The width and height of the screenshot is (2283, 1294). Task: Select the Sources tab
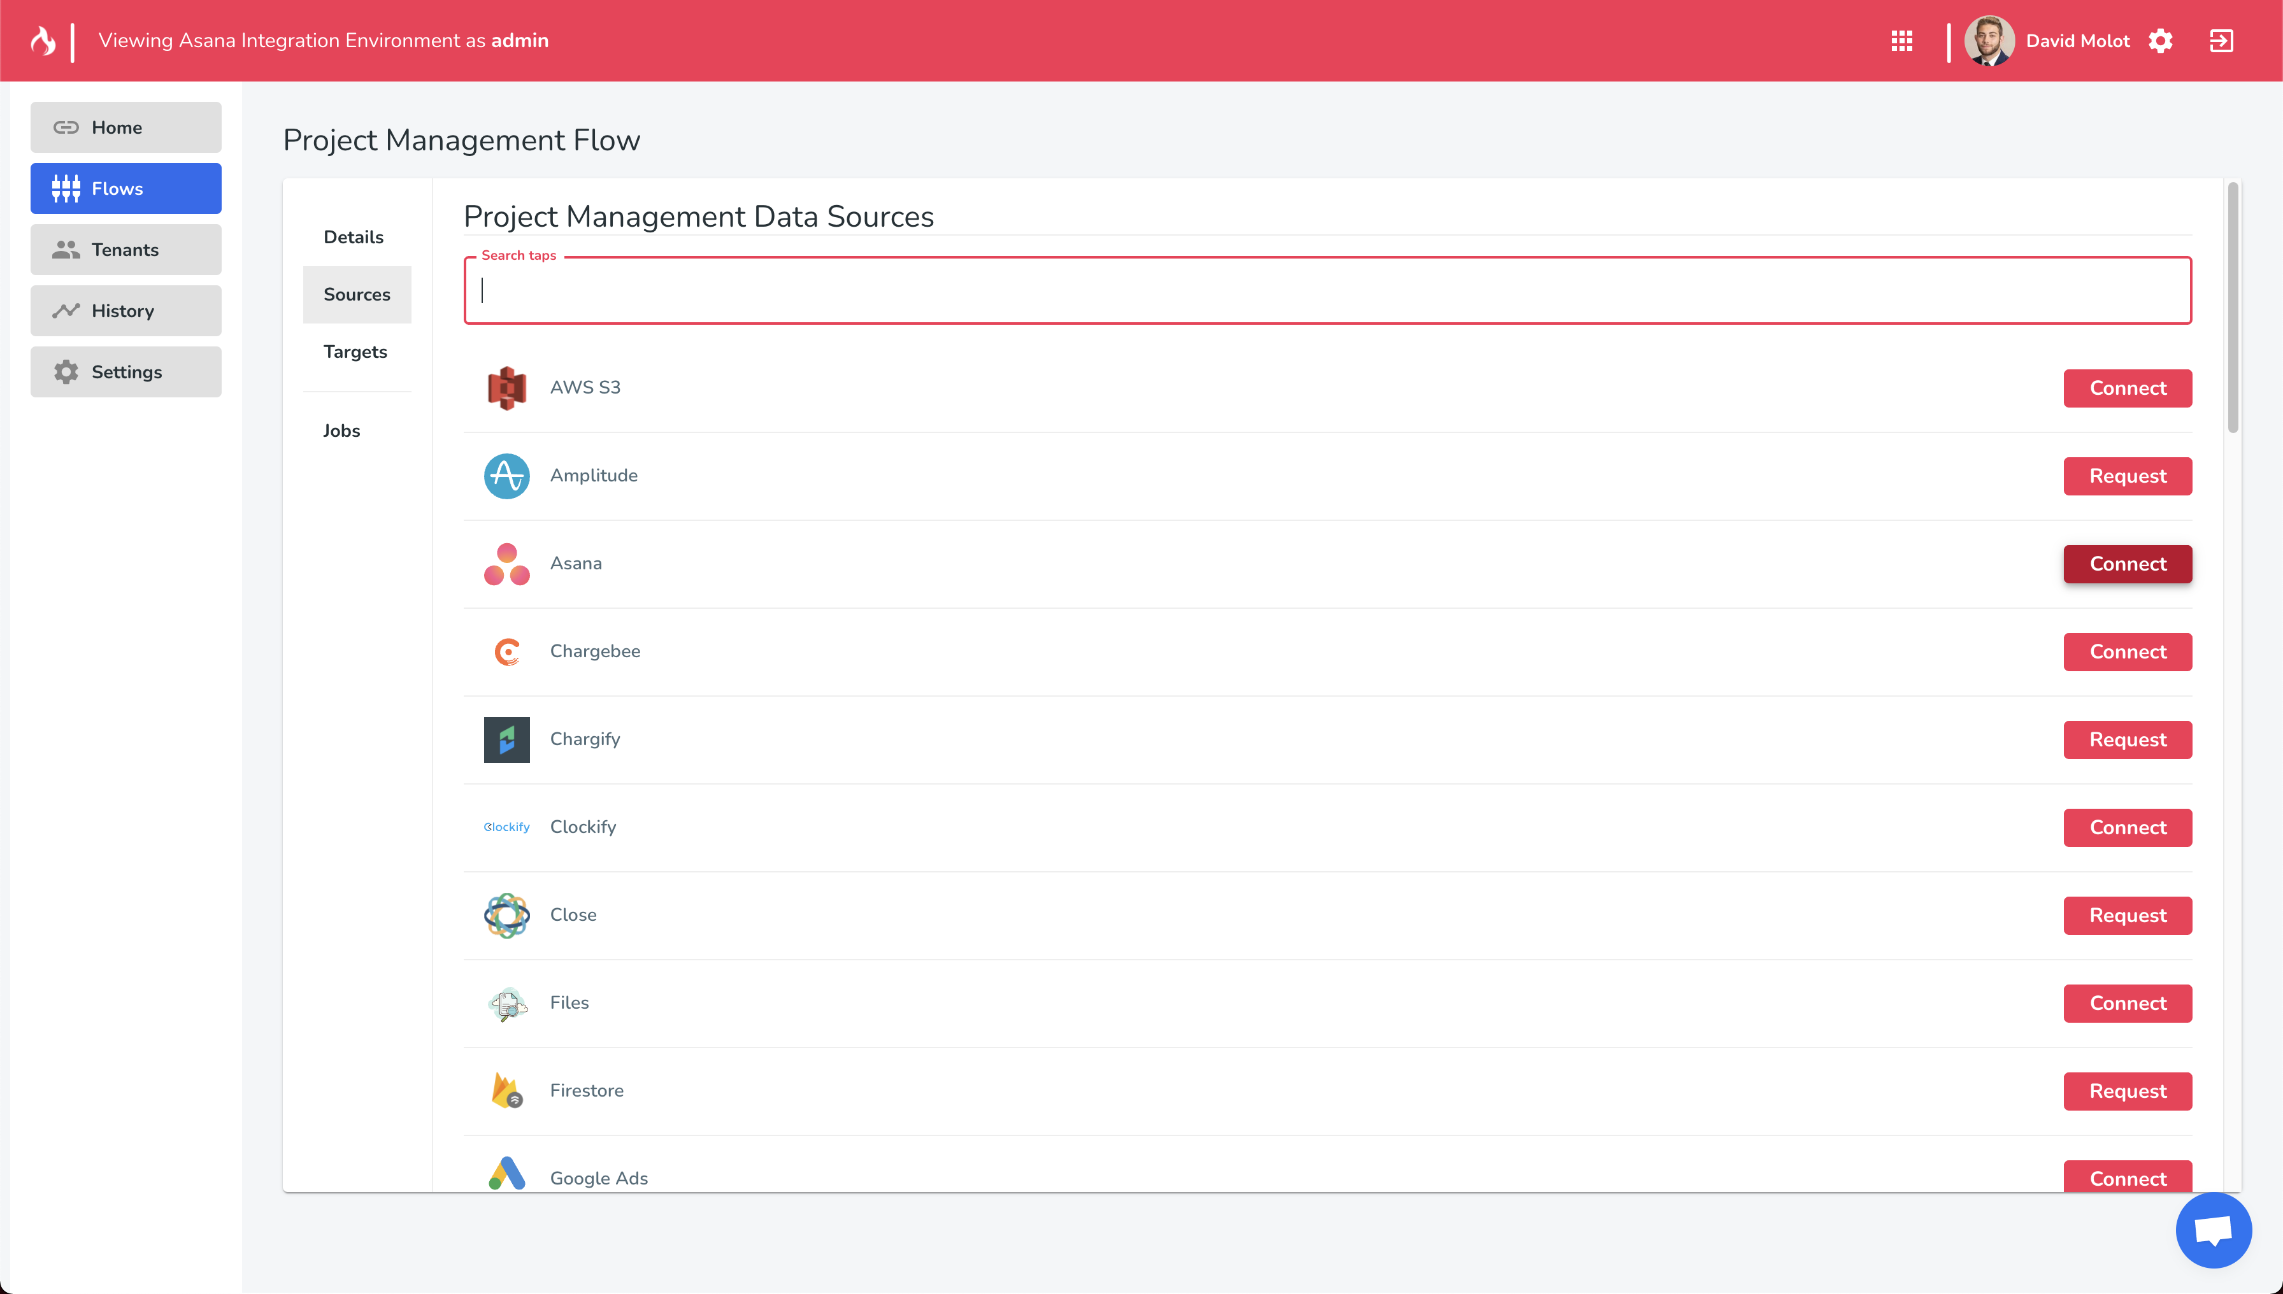[357, 294]
